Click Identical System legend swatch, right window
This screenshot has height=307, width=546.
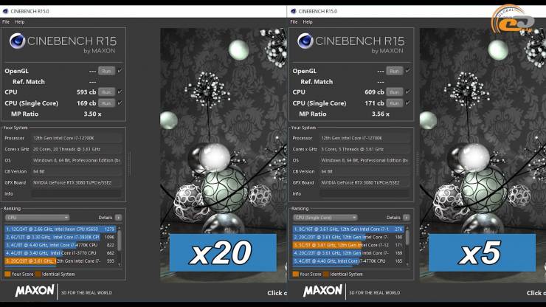pyautogui.click(x=326, y=275)
